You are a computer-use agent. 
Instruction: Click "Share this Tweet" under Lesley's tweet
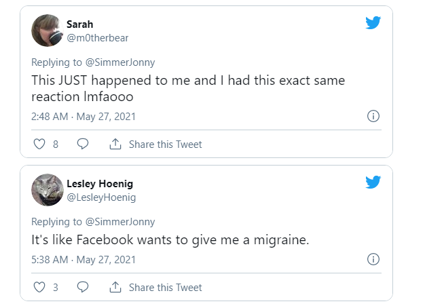coord(165,288)
